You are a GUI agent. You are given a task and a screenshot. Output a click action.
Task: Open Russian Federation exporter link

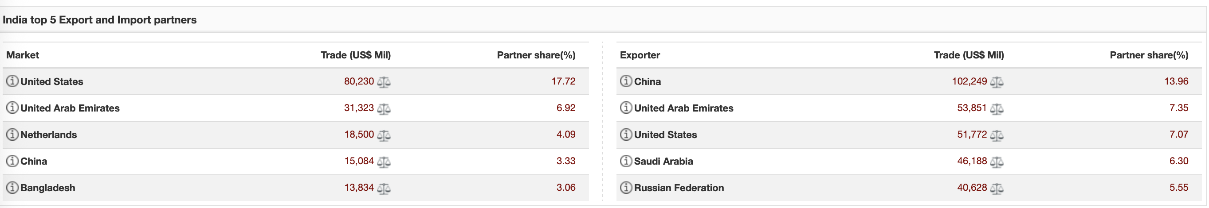click(x=679, y=188)
